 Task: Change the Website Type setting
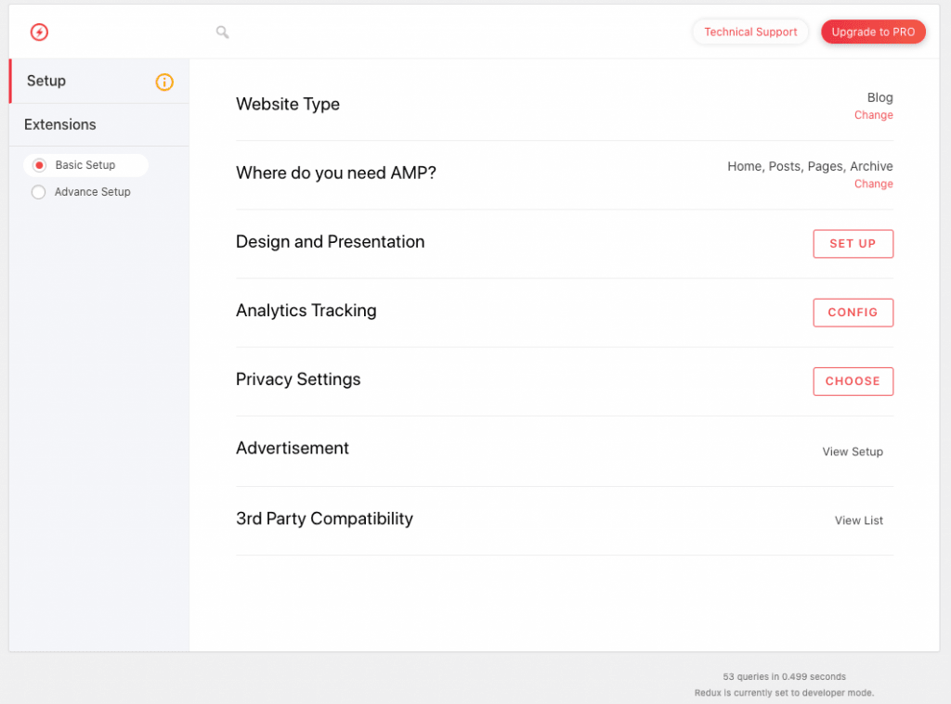tap(873, 115)
